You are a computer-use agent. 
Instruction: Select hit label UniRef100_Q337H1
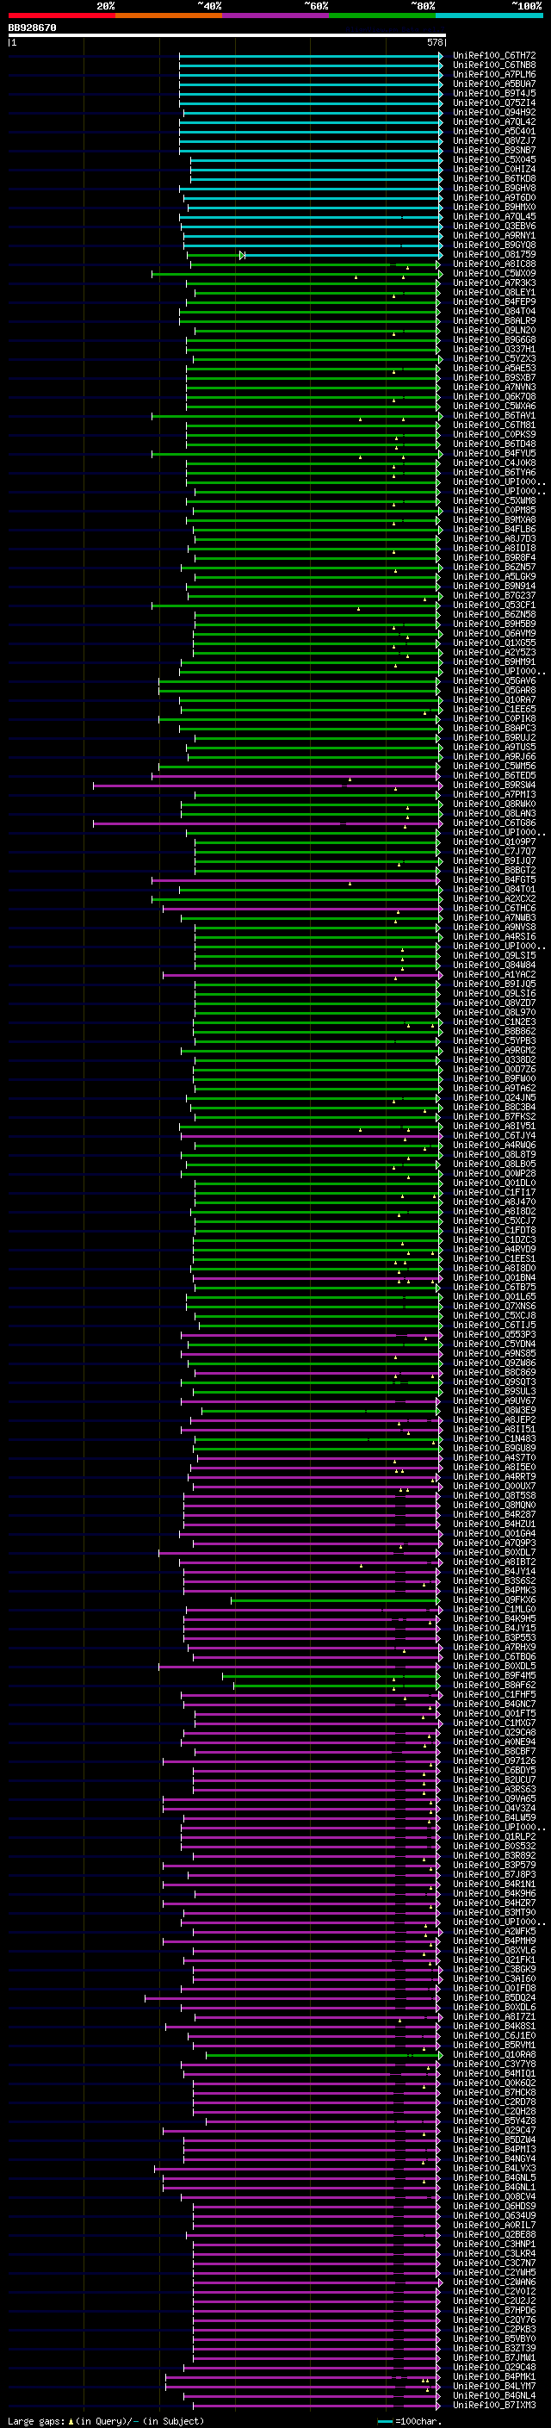coord(494,350)
